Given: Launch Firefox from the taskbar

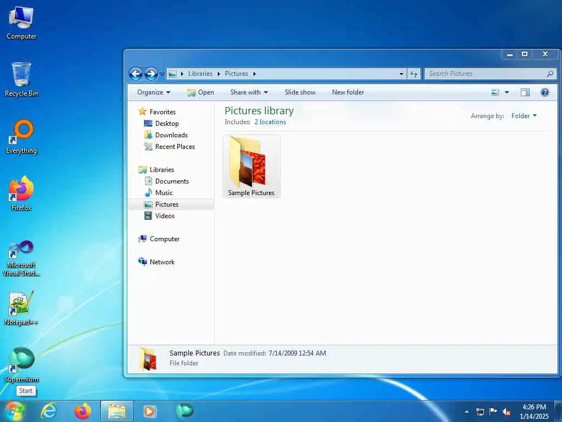Looking at the screenshot, I should pos(83,411).
